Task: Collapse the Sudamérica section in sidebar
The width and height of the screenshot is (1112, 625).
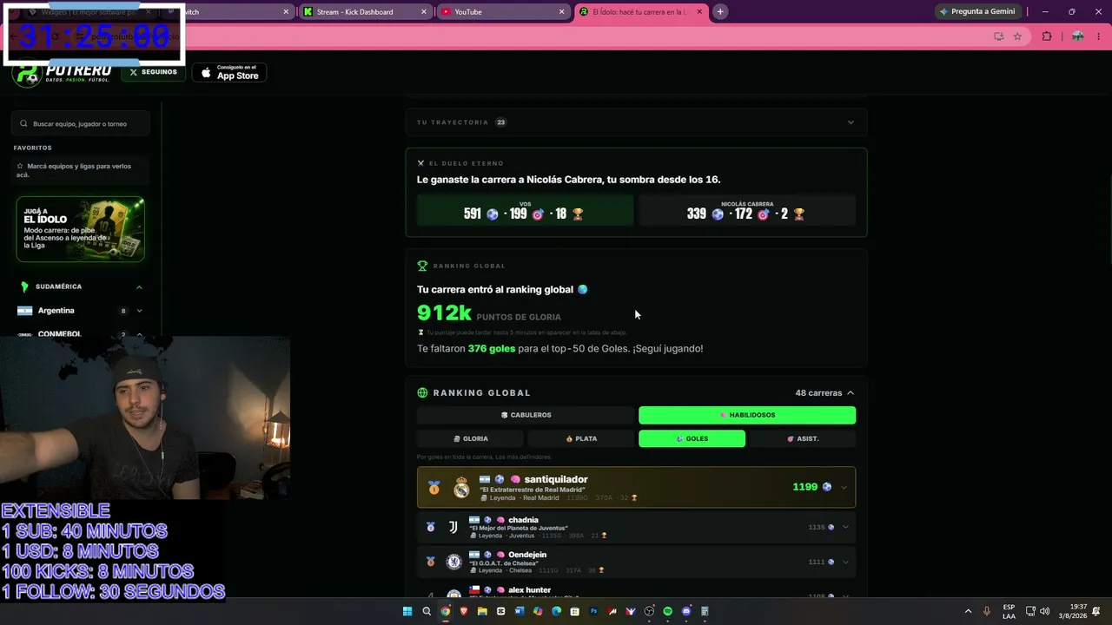Action: (139, 286)
